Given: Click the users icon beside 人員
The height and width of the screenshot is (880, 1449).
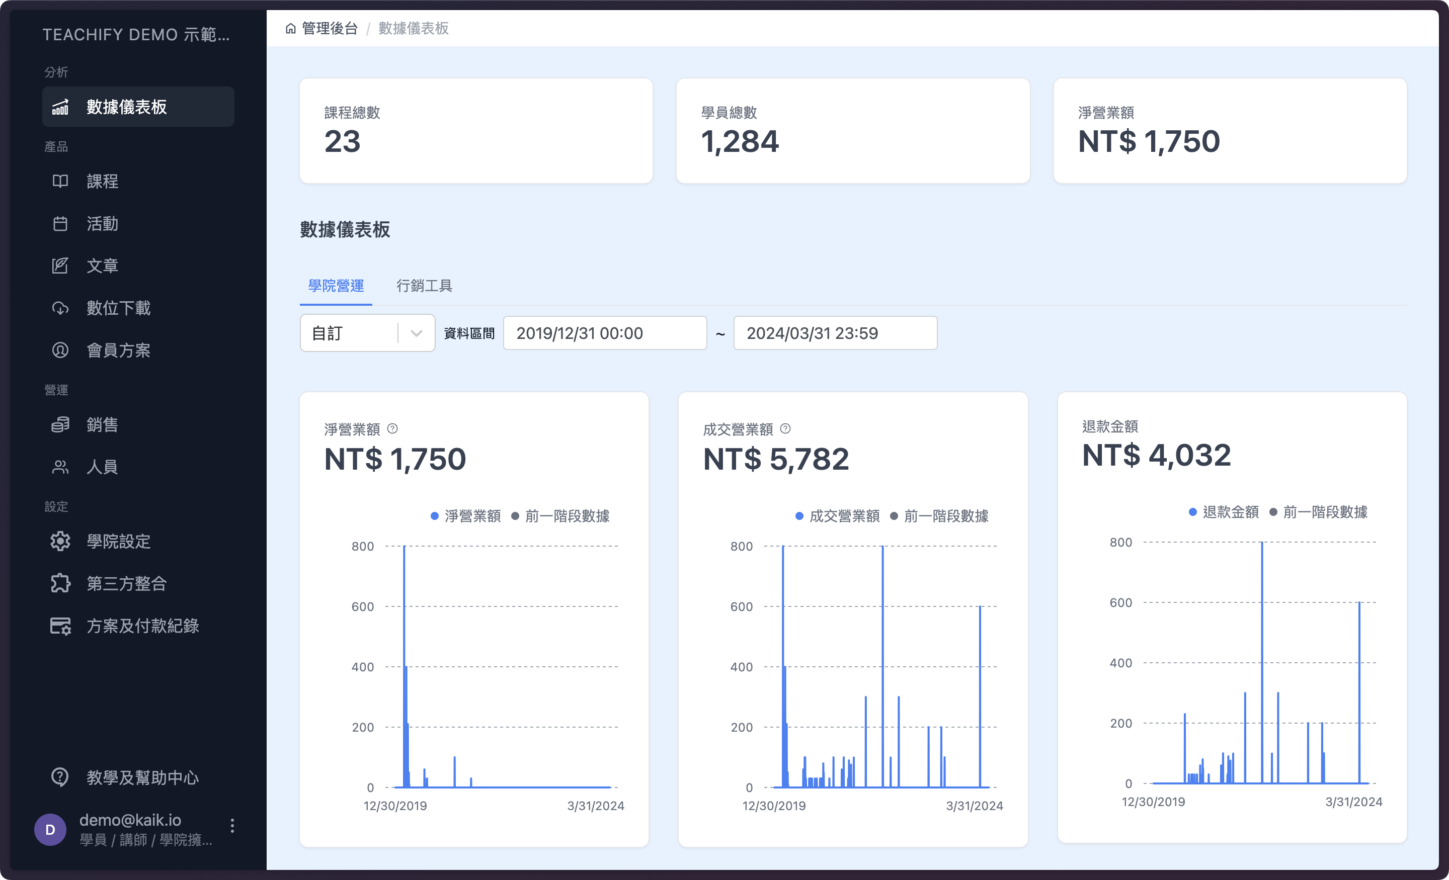Looking at the screenshot, I should point(60,467).
